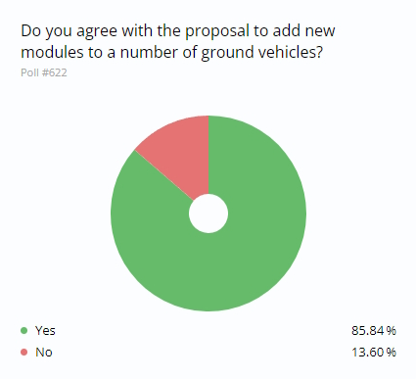Click the "#622" number in the caption
The width and height of the screenshot is (416, 379).
click(x=55, y=72)
